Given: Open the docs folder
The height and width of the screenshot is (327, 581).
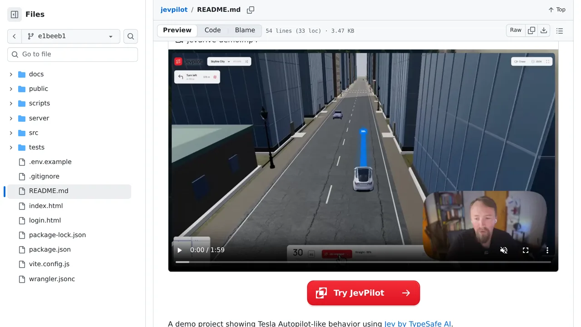Looking at the screenshot, I should click(36, 74).
